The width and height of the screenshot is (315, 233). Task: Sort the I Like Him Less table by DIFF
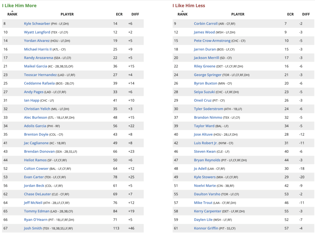(306, 14)
